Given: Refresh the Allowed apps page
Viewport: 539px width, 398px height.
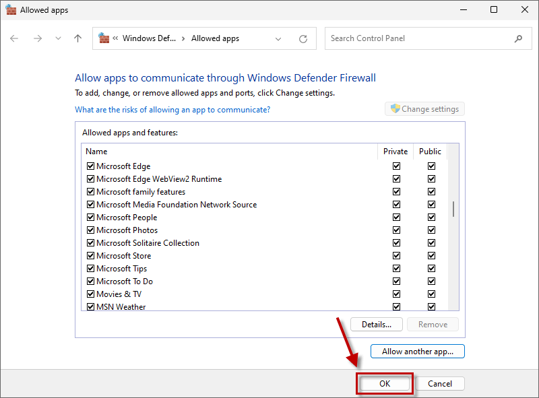Looking at the screenshot, I should click(303, 39).
